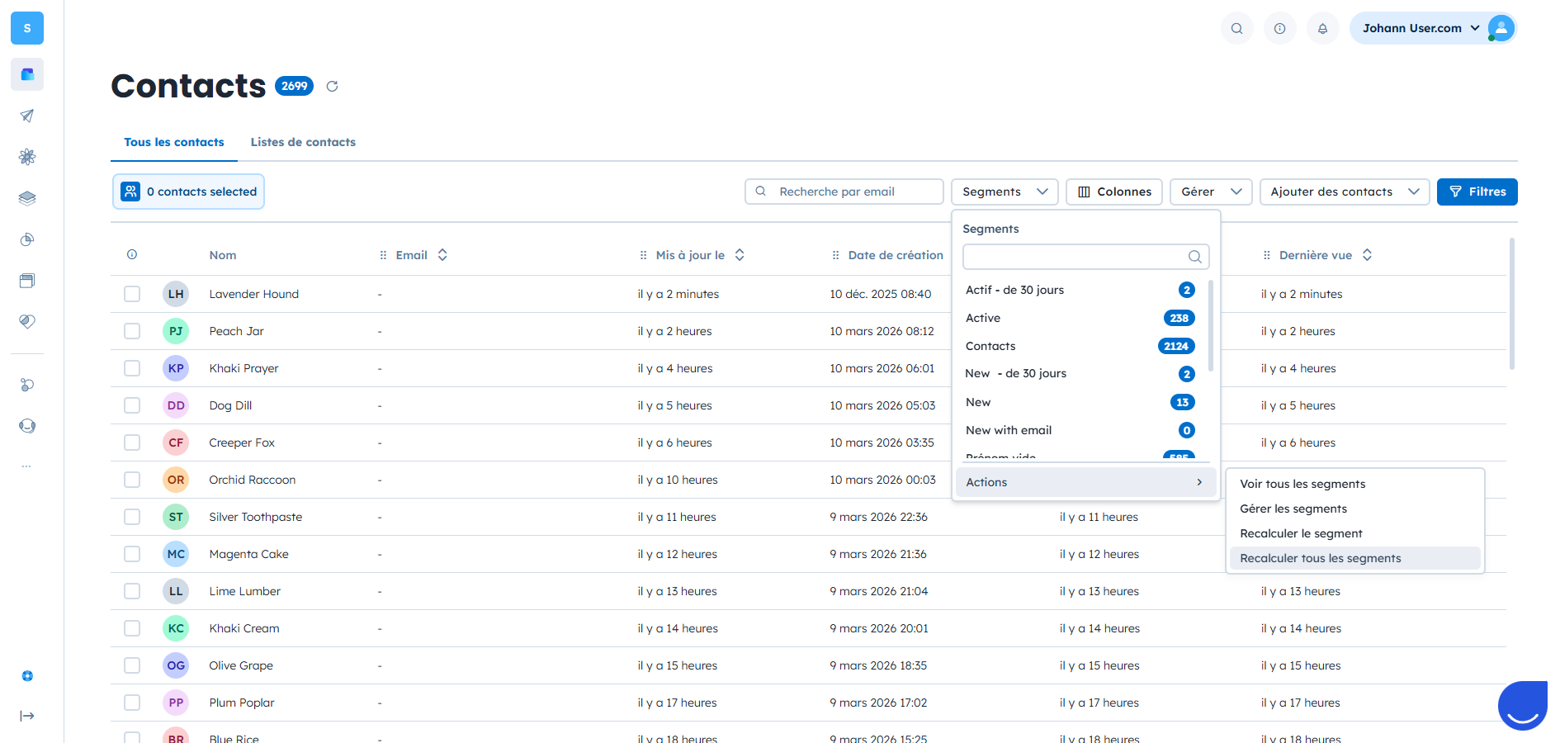Click the blue S workspace logo
The height and width of the screenshot is (743, 1560).
(x=27, y=28)
